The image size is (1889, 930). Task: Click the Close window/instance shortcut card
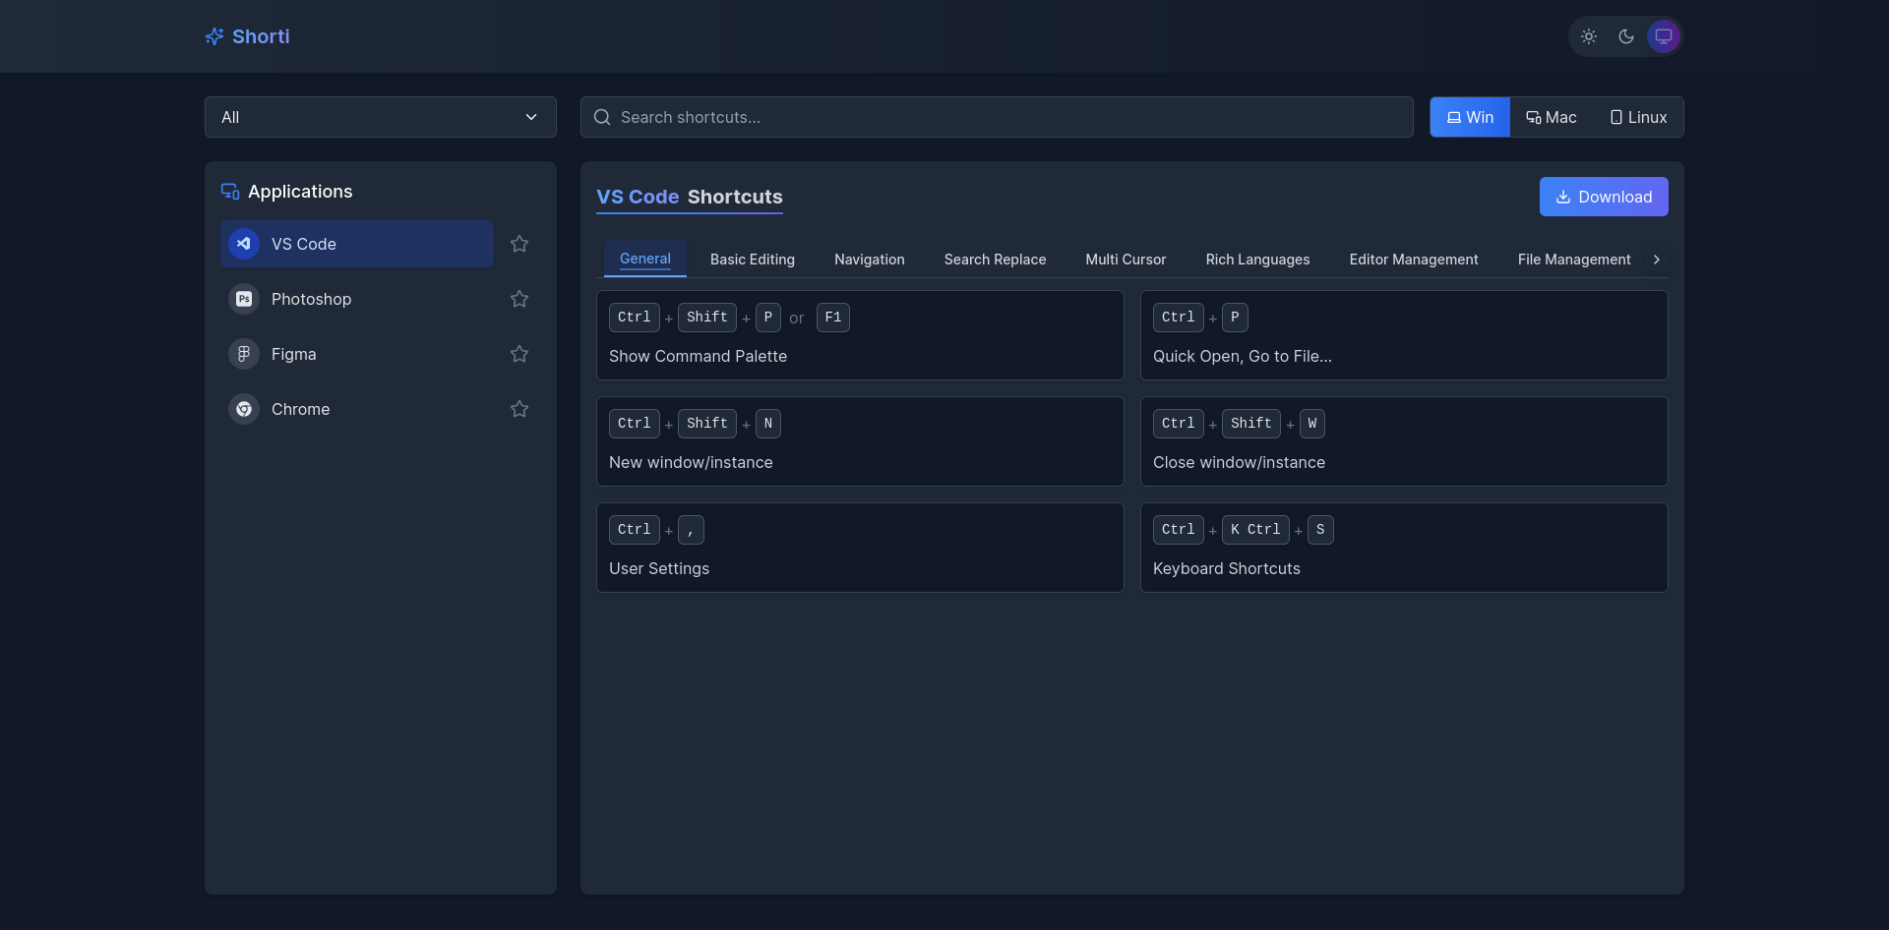1404,441
